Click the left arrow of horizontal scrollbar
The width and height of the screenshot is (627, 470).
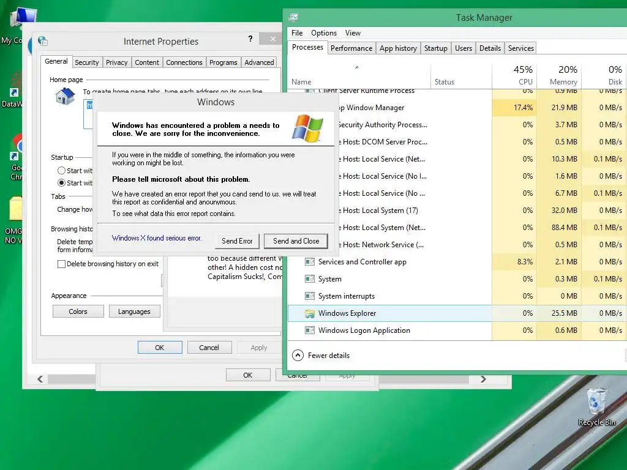(x=40, y=379)
